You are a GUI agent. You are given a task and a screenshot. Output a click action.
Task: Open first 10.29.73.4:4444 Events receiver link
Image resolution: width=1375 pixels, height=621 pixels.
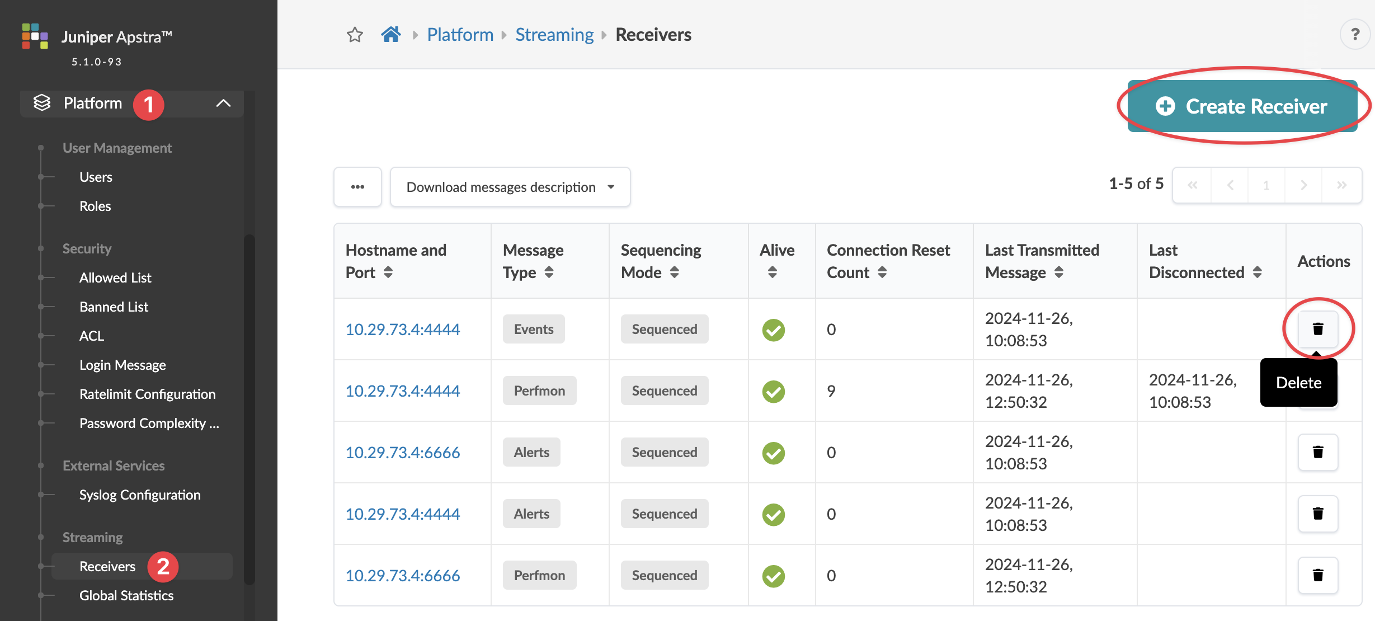[x=402, y=329]
